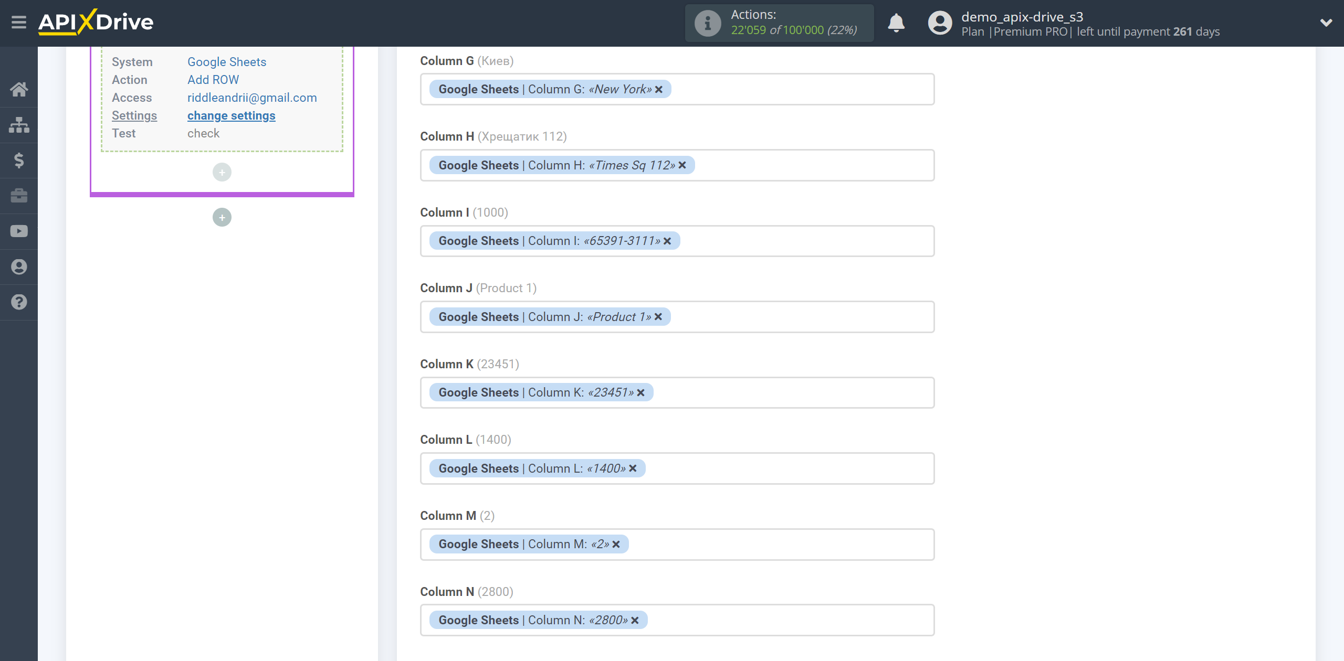Click the check test text
This screenshot has height=661, width=1344.
[203, 133]
